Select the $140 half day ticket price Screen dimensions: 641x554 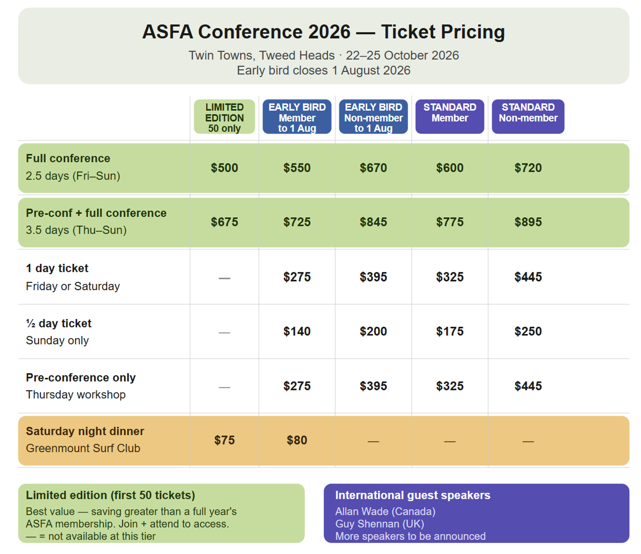(x=297, y=331)
